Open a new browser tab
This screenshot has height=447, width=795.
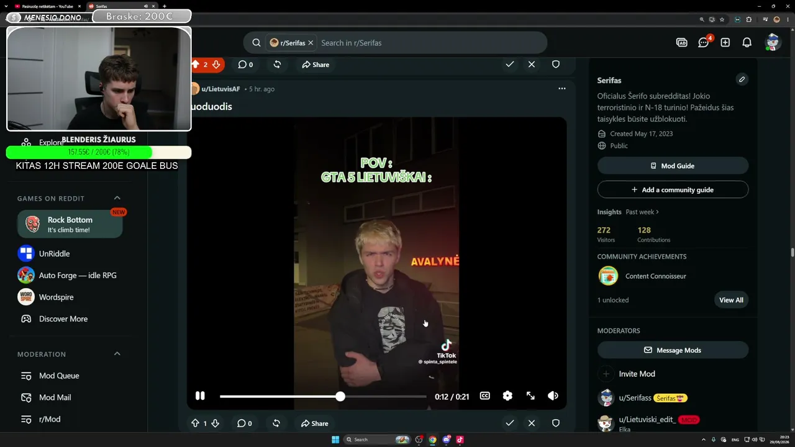(x=165, y=6)
